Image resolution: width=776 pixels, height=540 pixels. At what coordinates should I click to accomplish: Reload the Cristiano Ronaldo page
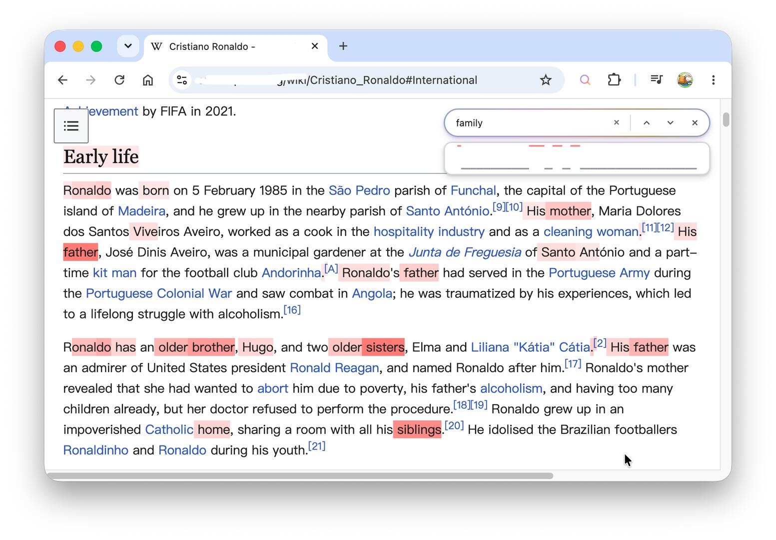[x=119, y=80]
